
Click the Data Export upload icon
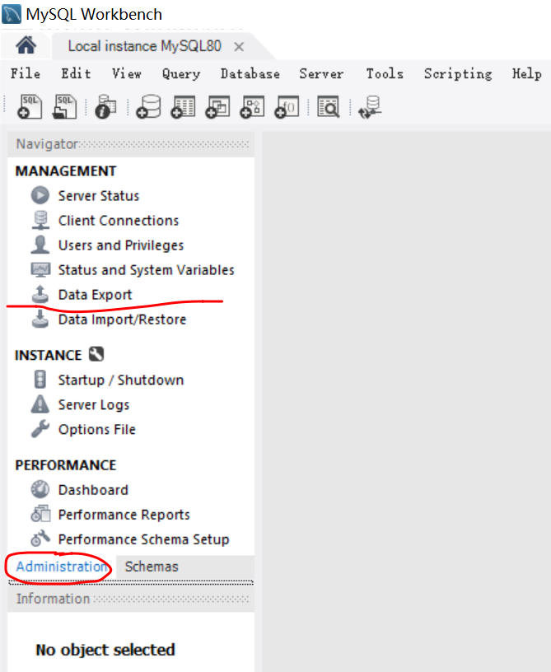40,294
